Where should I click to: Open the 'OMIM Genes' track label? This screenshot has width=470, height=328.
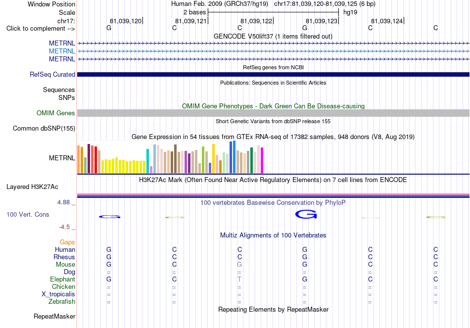point(56,113)
